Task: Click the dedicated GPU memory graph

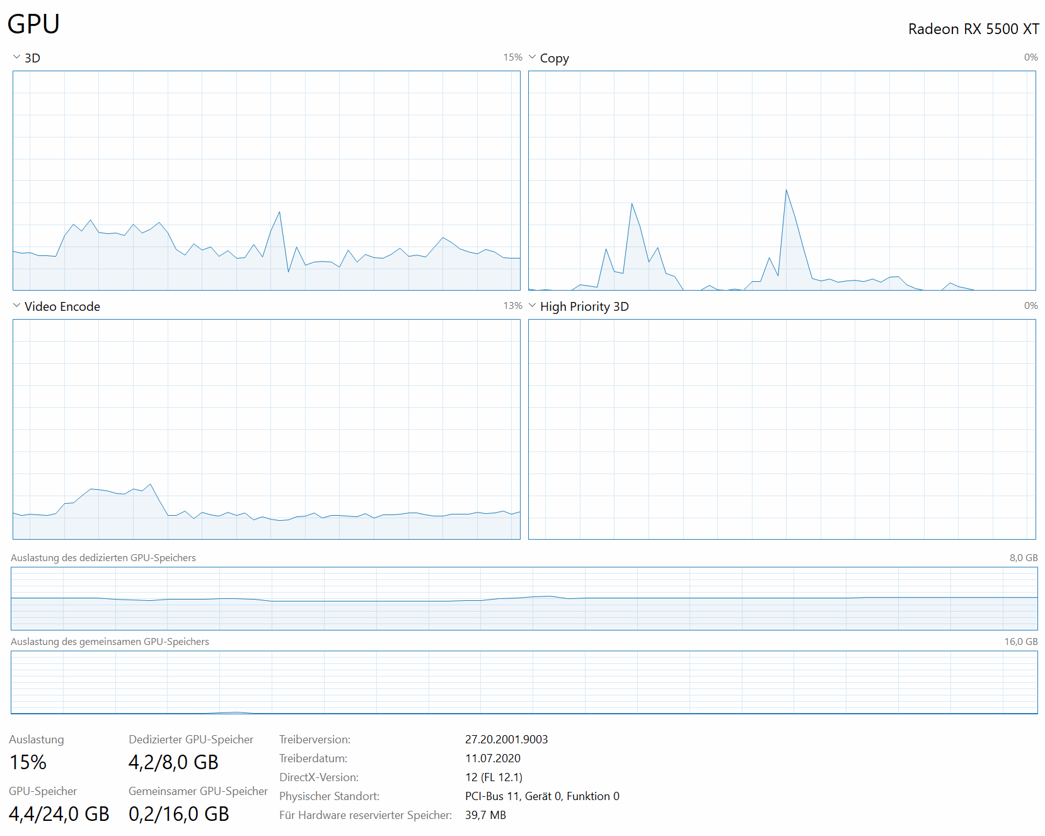Action: tap(524, 598)
